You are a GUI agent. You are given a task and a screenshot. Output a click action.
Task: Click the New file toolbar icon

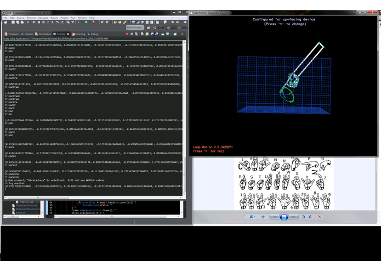(5, 22)
